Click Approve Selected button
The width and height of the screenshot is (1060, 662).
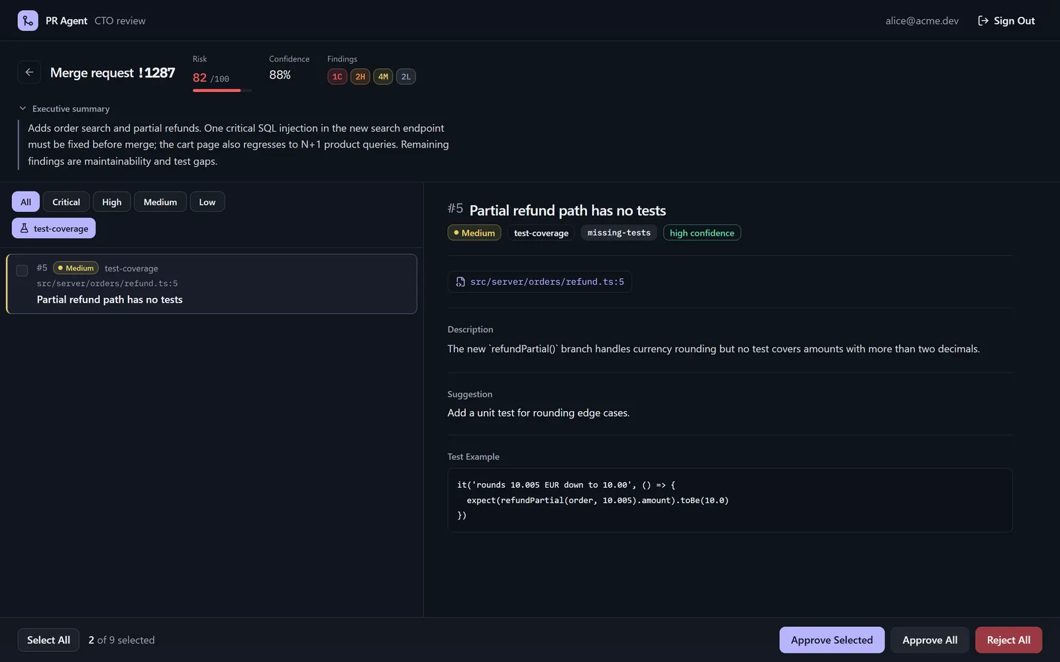[831, 640]
